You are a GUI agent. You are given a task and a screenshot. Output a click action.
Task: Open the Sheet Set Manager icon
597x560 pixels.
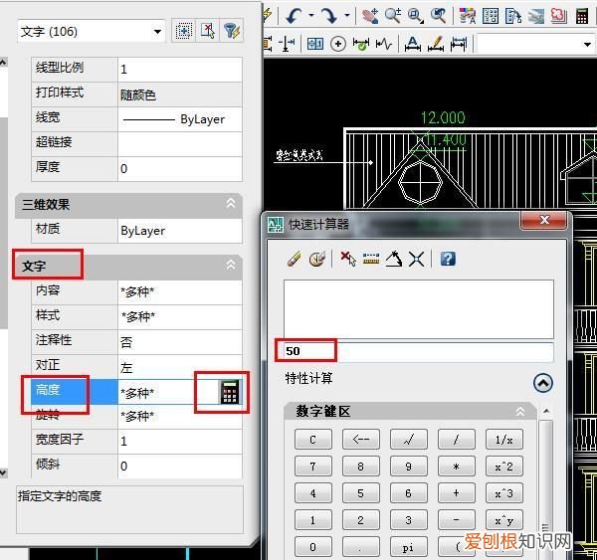coord(535,16)
